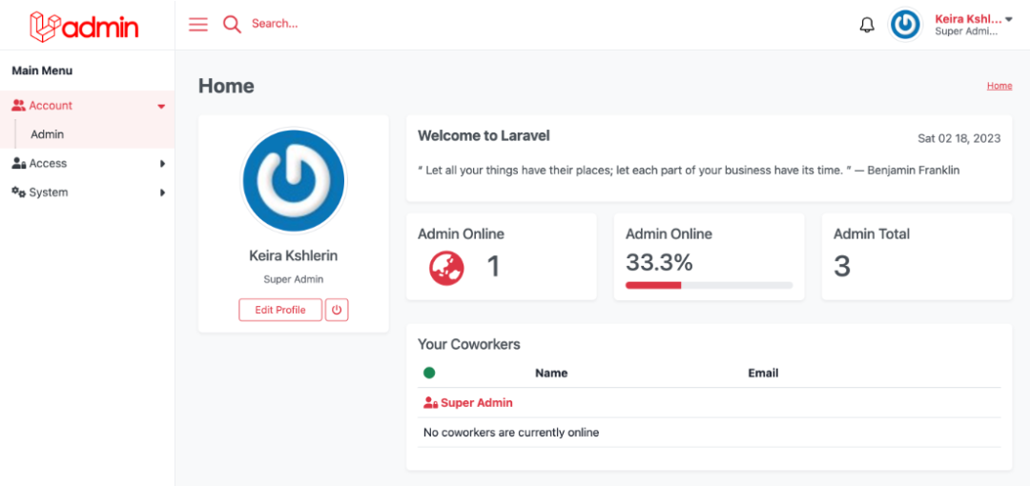Viewport: 1030px width, 486px height.
Task: Click the Benjamin Franklin quote text
Action: tap(689, 170)
